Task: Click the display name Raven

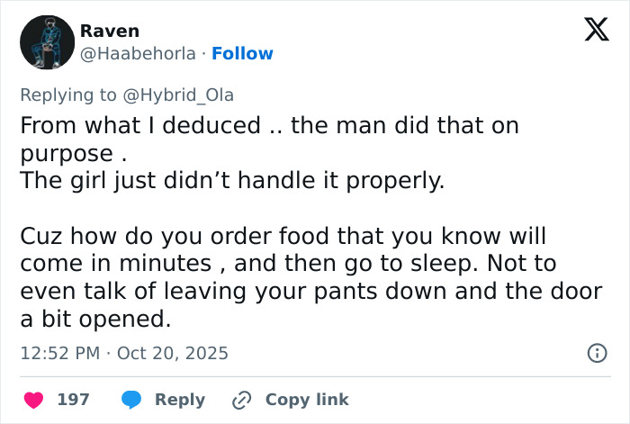Action: click(x=110, y=32)
